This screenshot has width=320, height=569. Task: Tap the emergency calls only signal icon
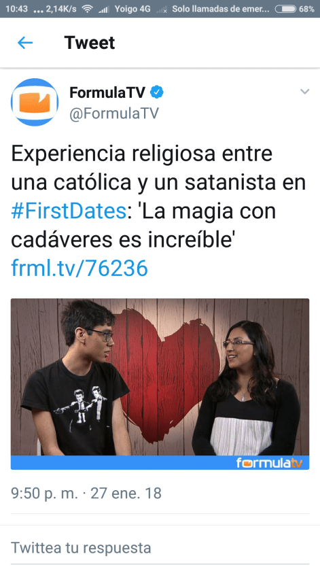click(162, 10)
